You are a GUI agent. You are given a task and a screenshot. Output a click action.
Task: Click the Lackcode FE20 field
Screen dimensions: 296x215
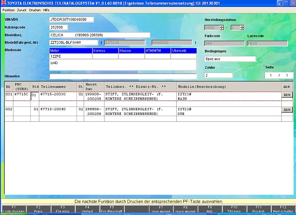[267, 43]
